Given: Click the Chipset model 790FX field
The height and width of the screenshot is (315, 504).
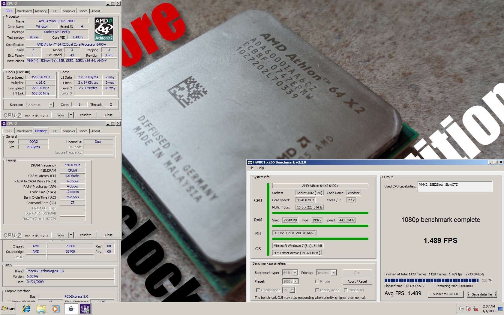Looking at the screenshot, I should click(70, 246).
